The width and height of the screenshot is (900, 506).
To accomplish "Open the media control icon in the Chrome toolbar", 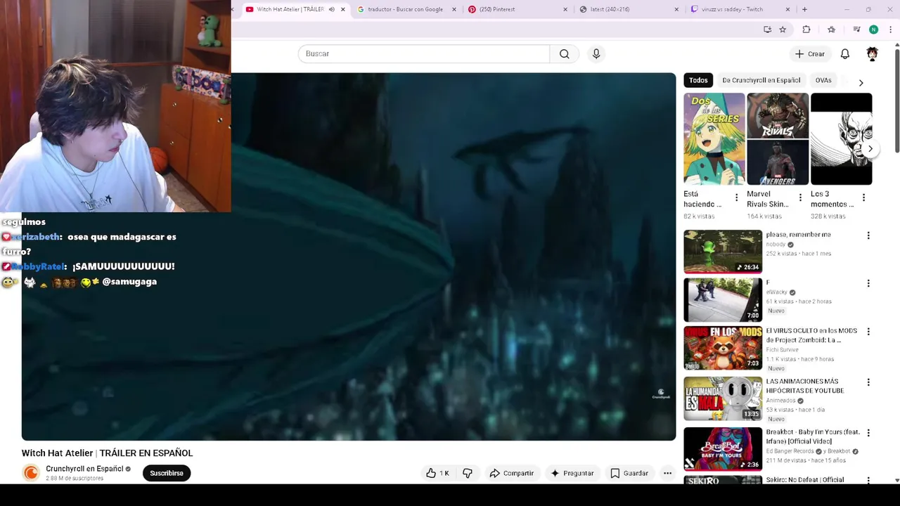I will point(856,30).
